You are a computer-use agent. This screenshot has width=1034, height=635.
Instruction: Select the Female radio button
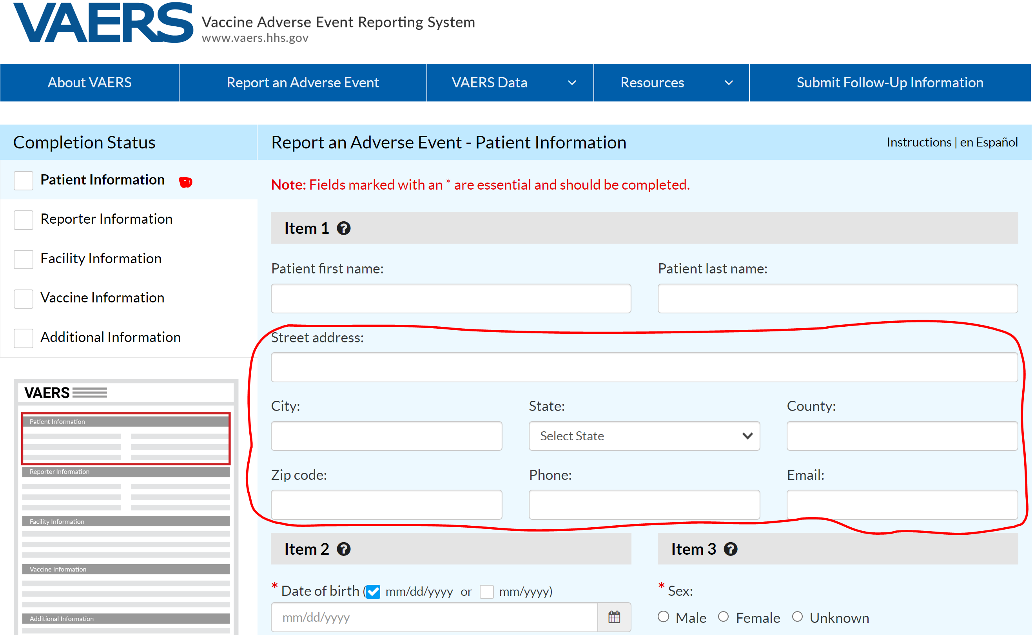click(724, 617)
